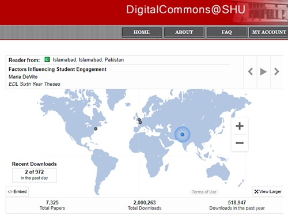The width and height of the screenshot is (288, 216).
Task: Click the Recent Downloads heading
Action: pyautogui.click(x=35, y=164)
